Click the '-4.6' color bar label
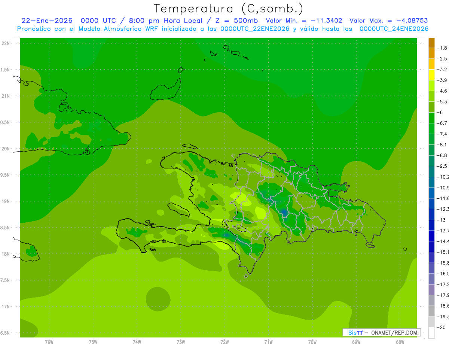 [442, 91]
